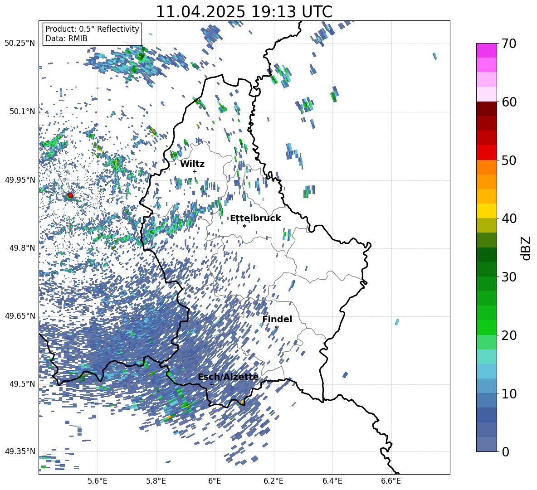
Task: Click the red radar location dot
Action: 70,195
